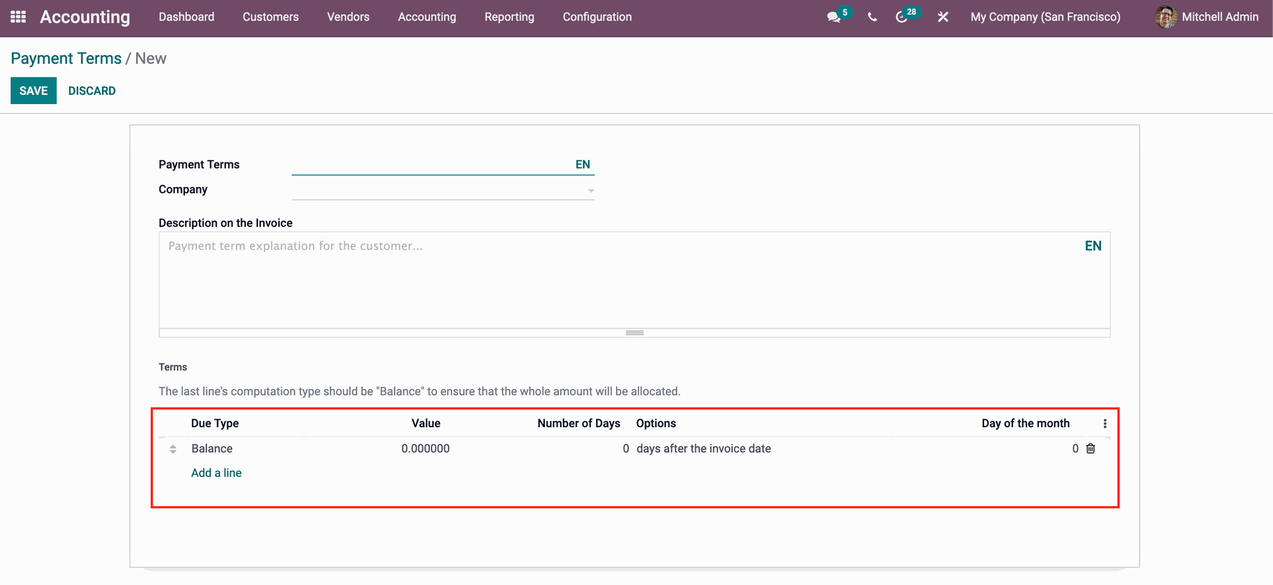Click the Options column header
Screen dimensions: 1273x585
tap(656, 423)
